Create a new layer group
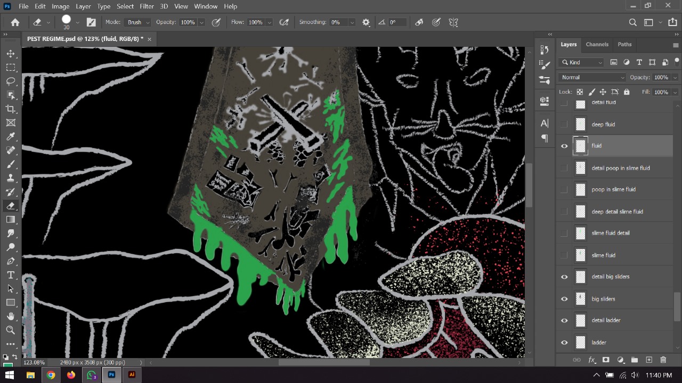682x383 pixels. pos(635,360)
